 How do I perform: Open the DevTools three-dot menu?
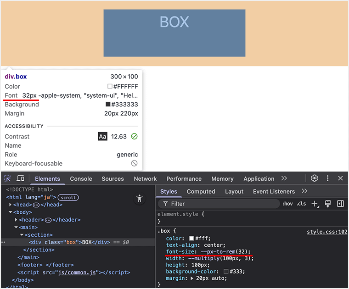tap(327, 178)
